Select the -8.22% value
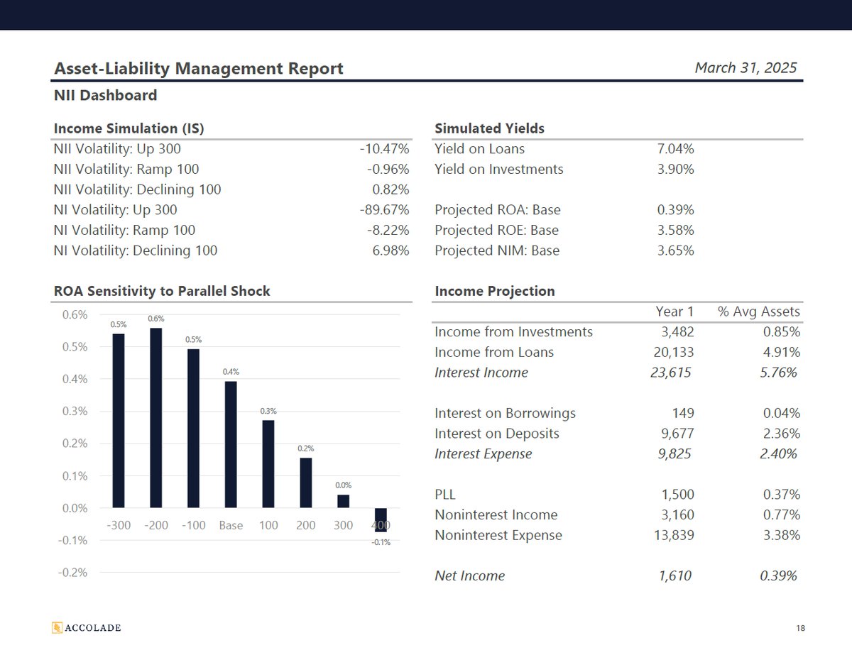The width and height of the screenshot is (852, 650). click(x=388, y=231)
